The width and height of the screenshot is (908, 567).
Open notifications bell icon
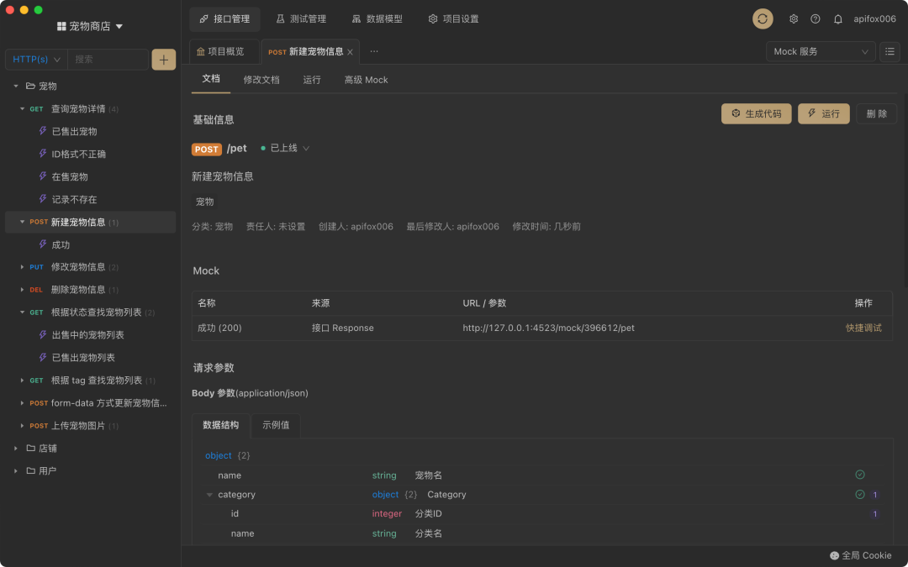(x=838, y=19)
